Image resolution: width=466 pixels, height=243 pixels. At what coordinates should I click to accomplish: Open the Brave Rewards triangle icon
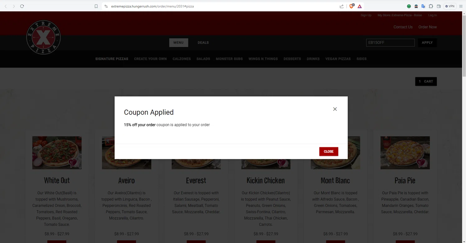359,6
